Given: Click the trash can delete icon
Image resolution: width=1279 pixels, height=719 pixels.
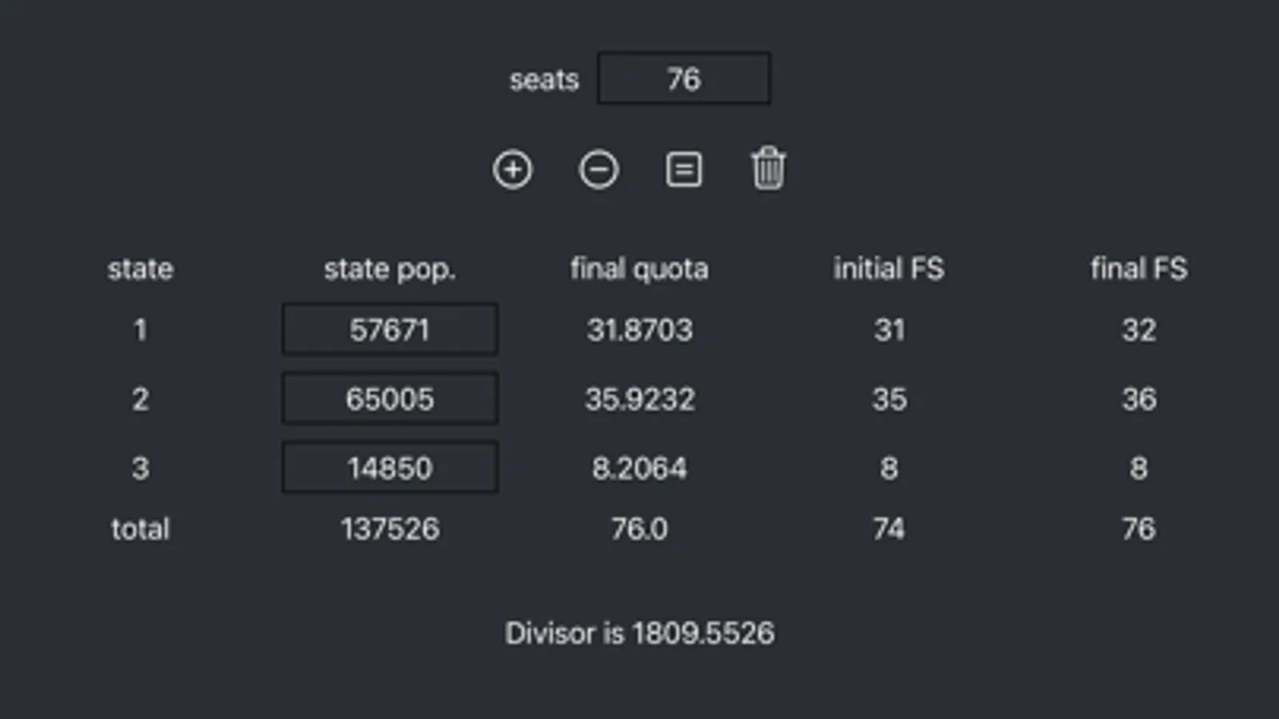Looking at the screenshot, I should (x=768, y=169).
